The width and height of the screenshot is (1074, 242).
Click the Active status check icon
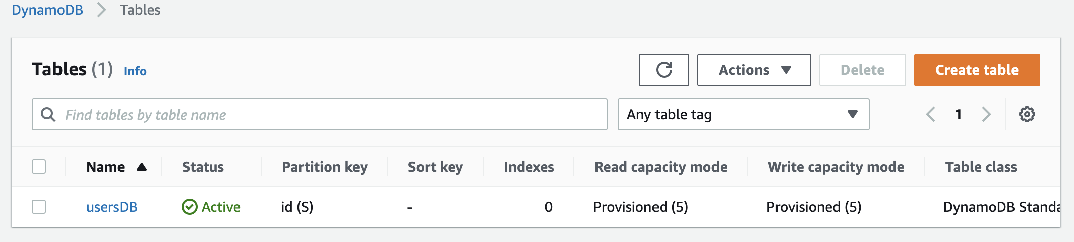tap(189, 207)
